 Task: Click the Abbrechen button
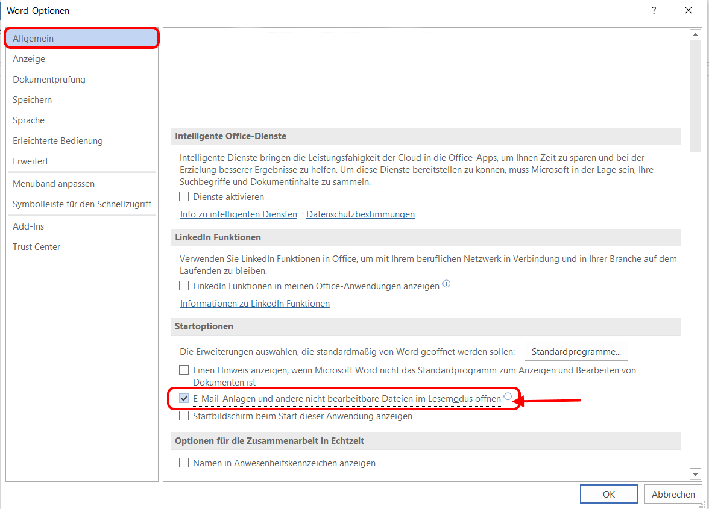point(673,494)
